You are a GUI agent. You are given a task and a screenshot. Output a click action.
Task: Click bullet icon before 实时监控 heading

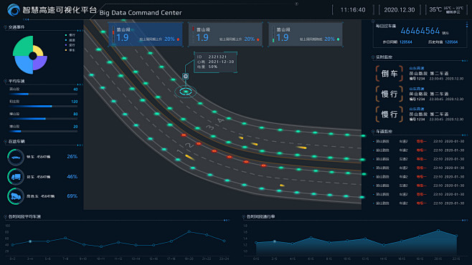(x=373, y=57)
